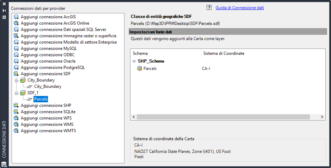This screenshot has height=168, width=331.
Task: Toggle the palette auto-hide icon
Action: tap(4, 11)
